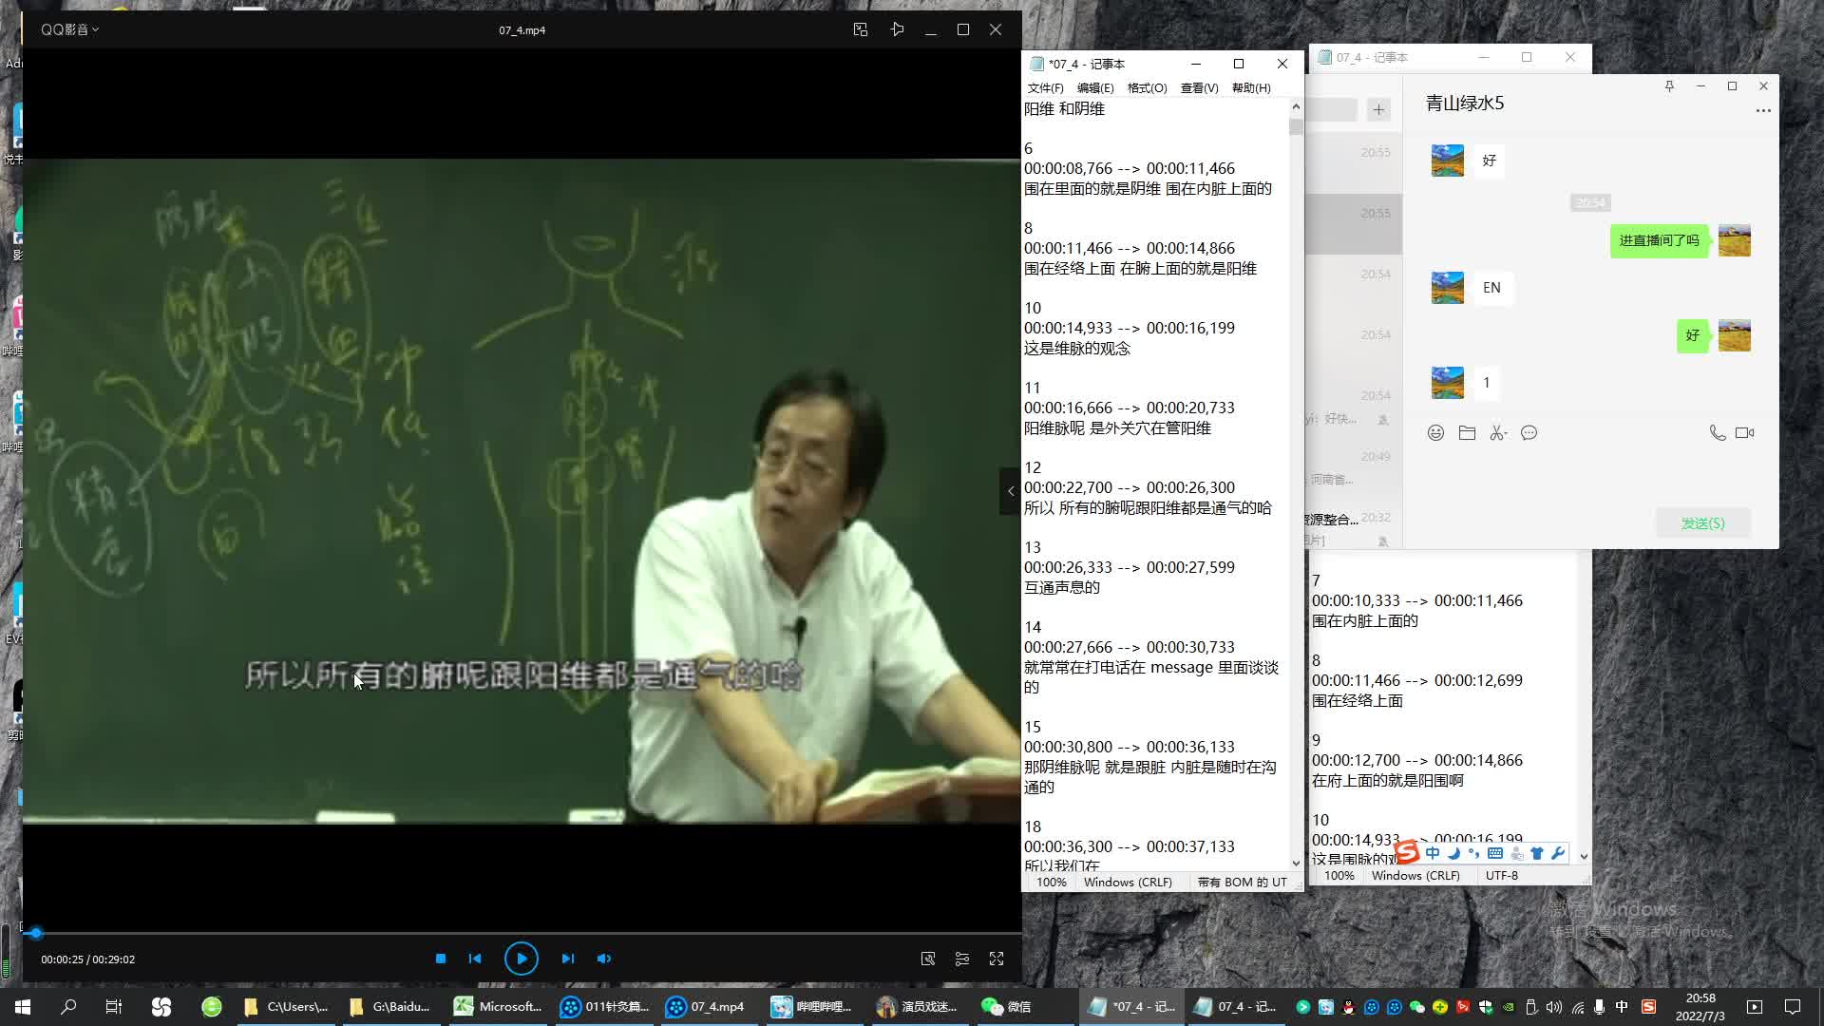Open the player toolbox icon
Screen dimensions: 1824x1026
(x=928, y=959)
